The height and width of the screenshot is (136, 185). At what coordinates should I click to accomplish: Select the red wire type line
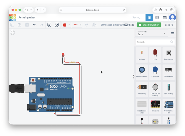click(75, 25)
